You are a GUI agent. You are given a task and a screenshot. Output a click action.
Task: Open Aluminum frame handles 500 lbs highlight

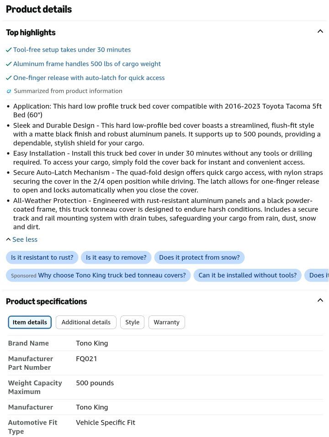[87, 64]
